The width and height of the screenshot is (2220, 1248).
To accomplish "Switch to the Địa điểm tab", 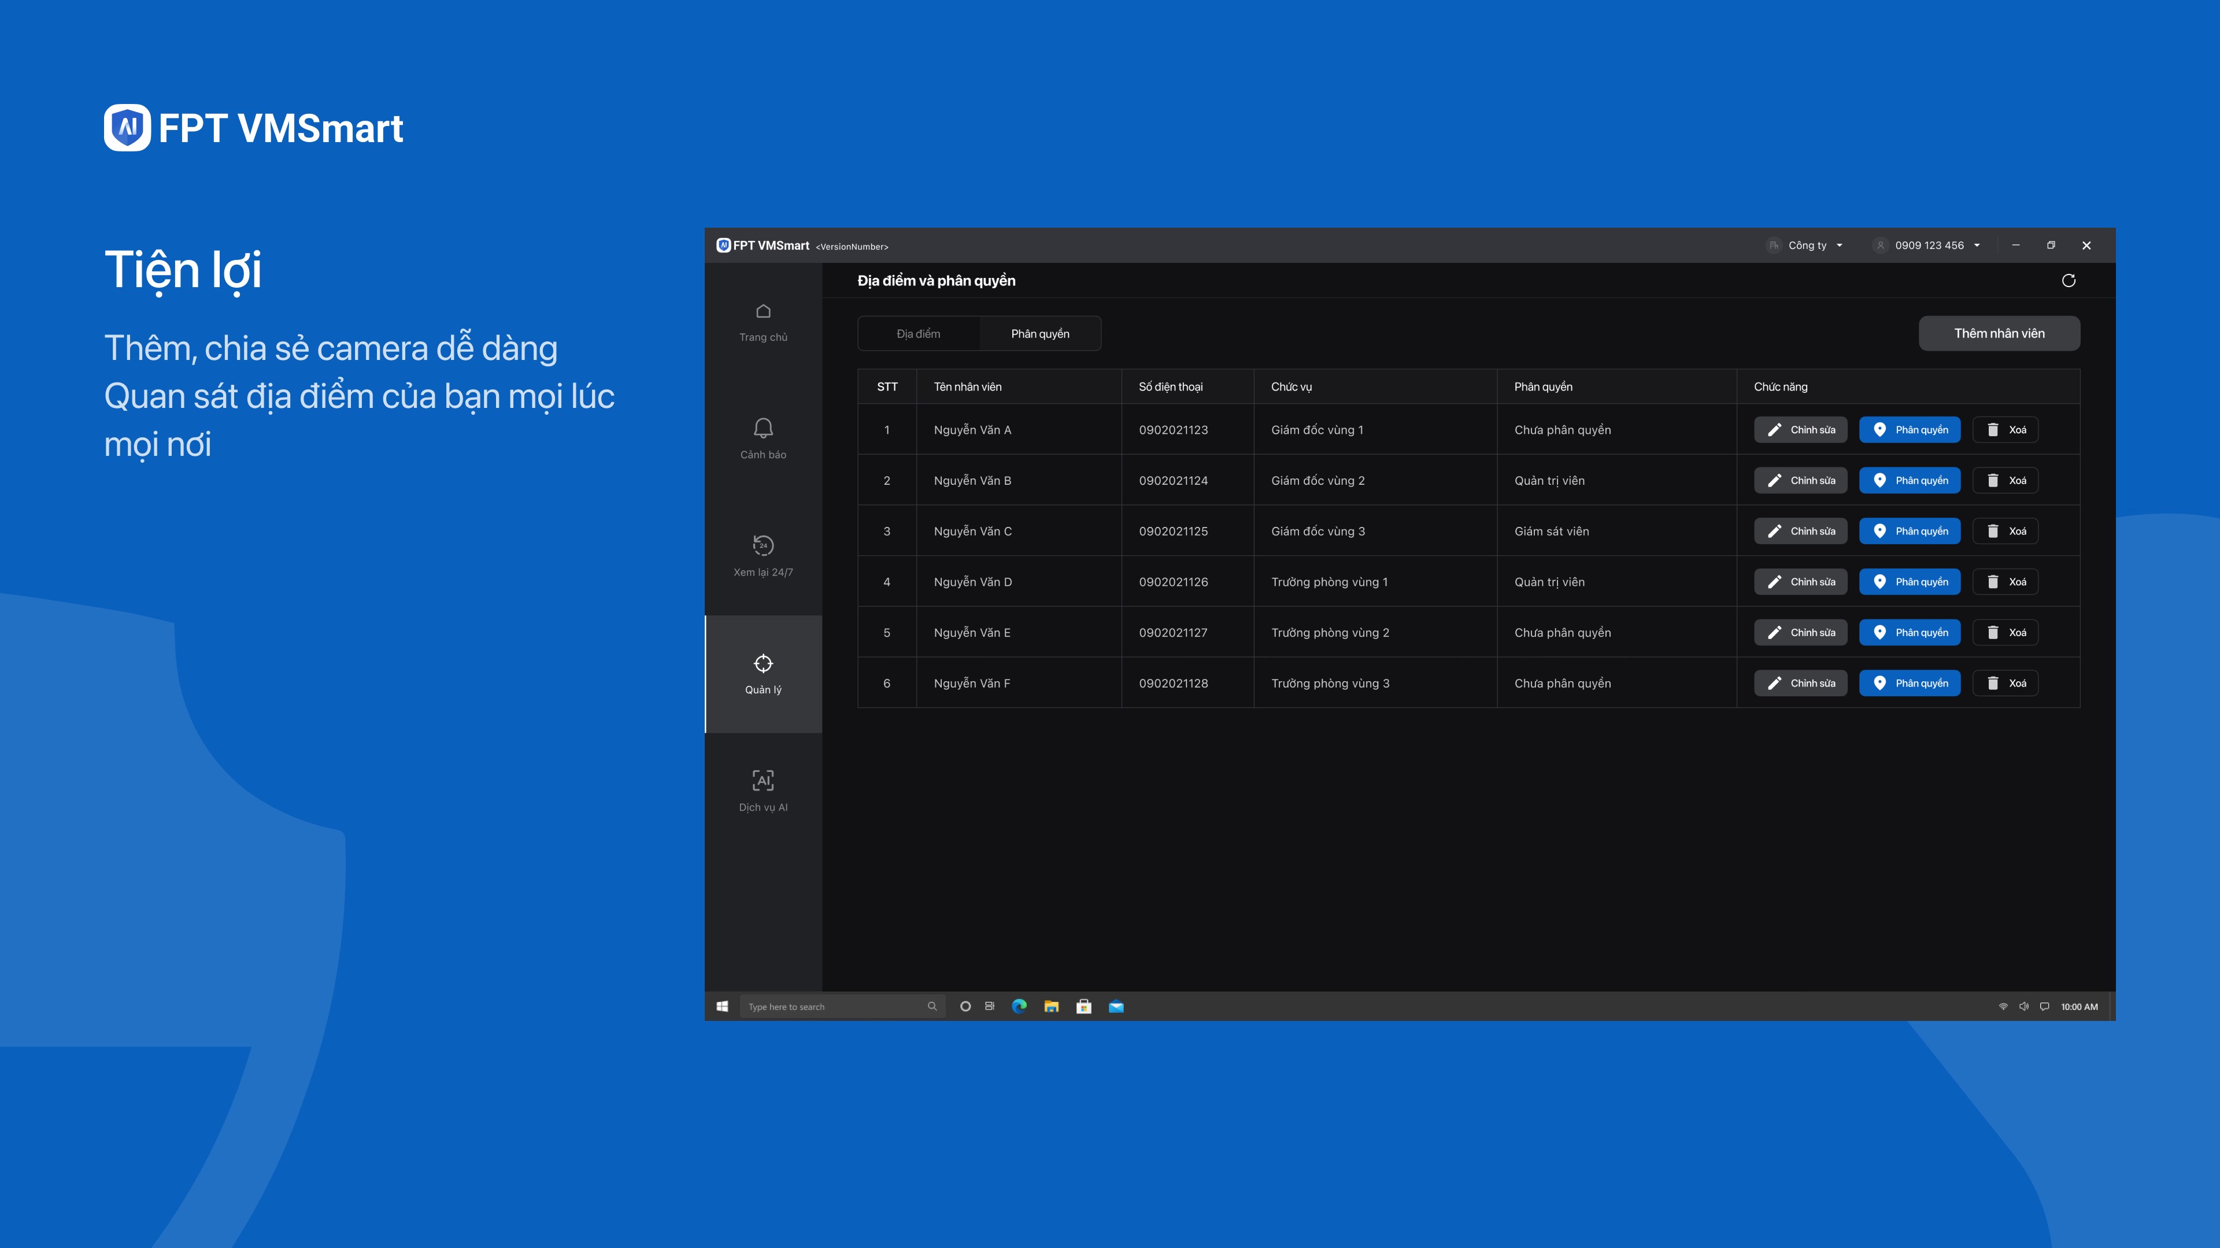I will (918, 333).
